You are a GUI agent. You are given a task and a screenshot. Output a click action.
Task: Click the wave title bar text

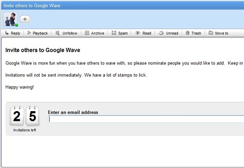tap(32, 6)
